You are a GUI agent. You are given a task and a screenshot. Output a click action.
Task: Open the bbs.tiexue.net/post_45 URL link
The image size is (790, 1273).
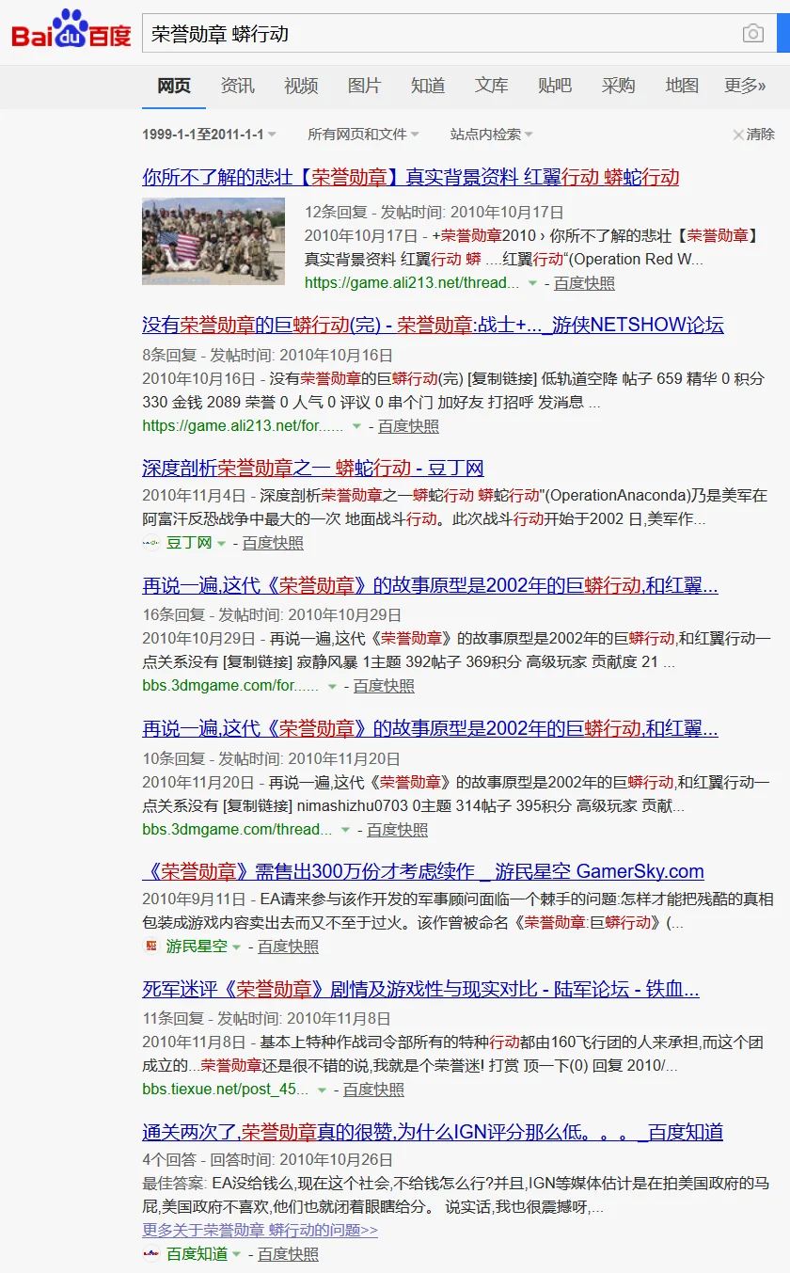coord(225,1089)
